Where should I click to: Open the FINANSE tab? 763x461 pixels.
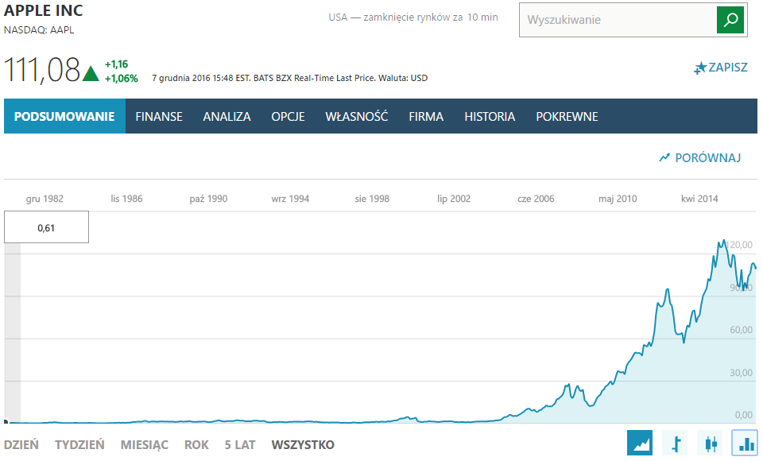(x=159, y=116)
